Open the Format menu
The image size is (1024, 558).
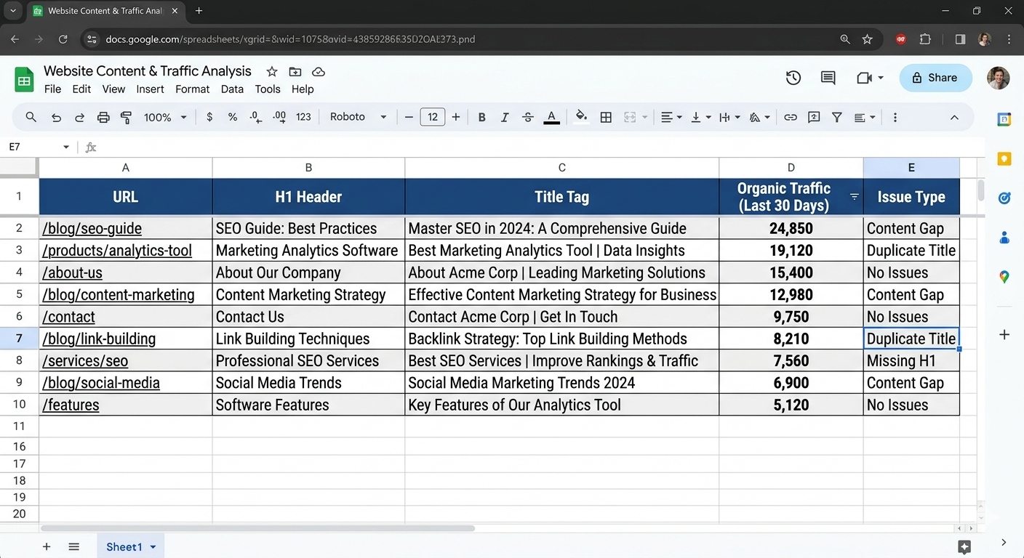(192, 89)
